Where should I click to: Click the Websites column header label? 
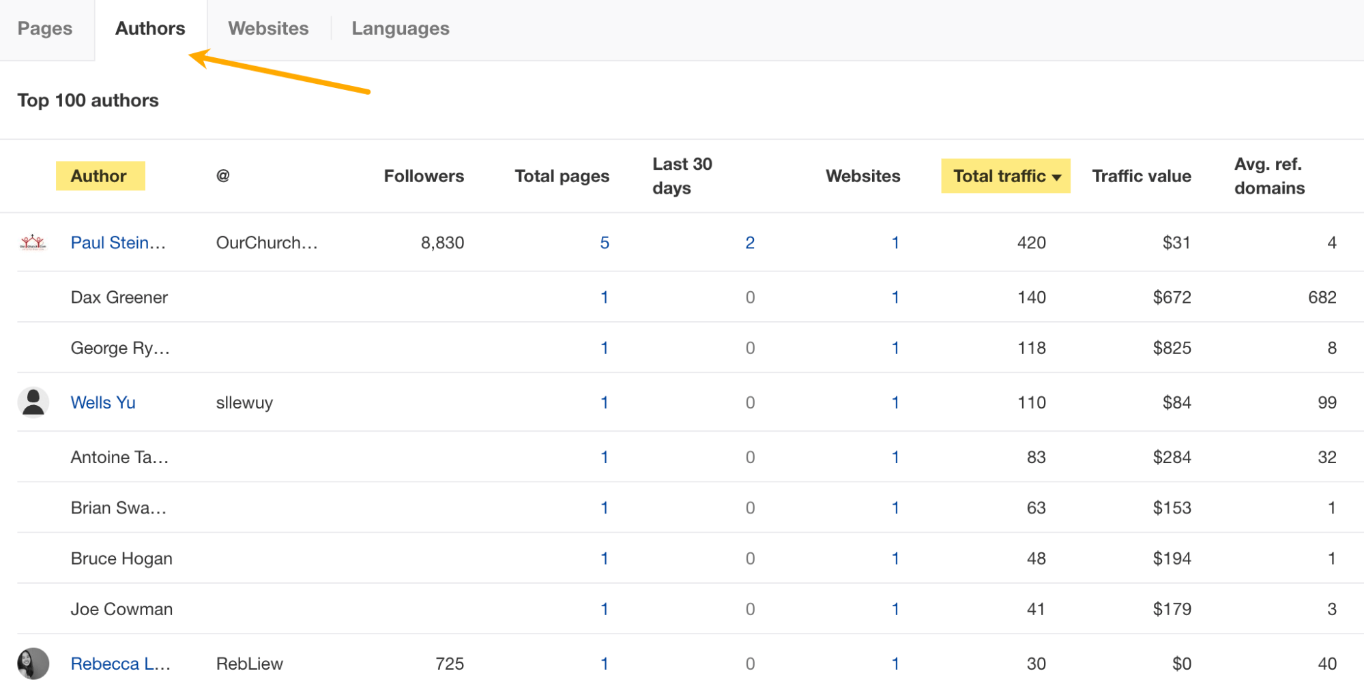tap(862, 175)
